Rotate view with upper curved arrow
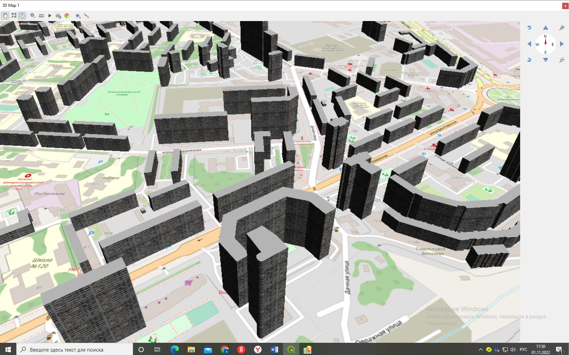Viewport: 569px width, 355px height. [x=529, y=28]
